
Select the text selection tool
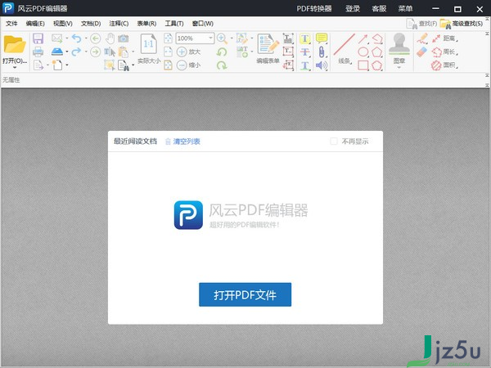tap(110, 52)
